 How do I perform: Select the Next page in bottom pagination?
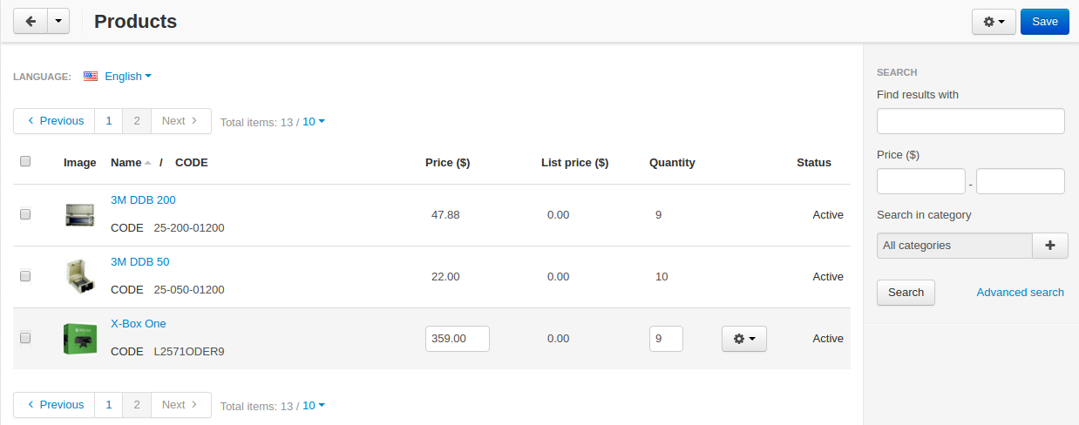point(181,405)
